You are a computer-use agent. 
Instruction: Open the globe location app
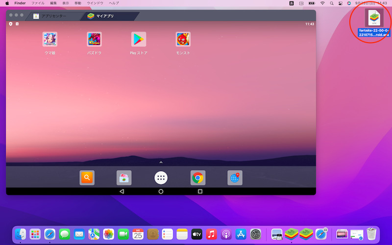pos(235,178)
